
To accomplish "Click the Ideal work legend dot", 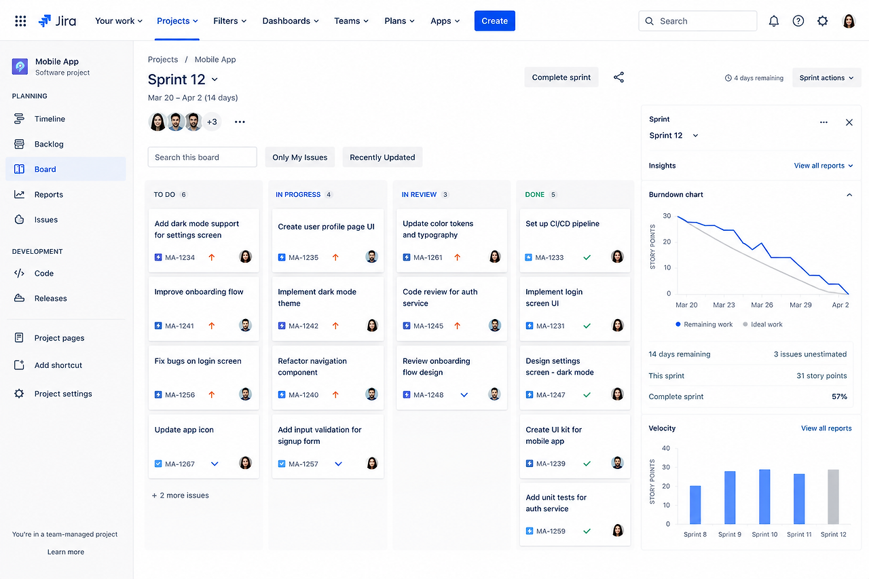I will [x=745, y=324].
